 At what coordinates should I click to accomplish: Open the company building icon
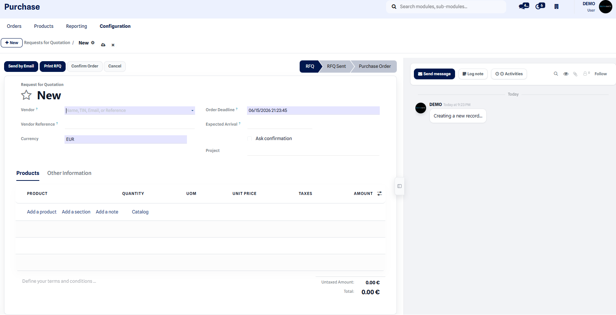coord(556,6)
